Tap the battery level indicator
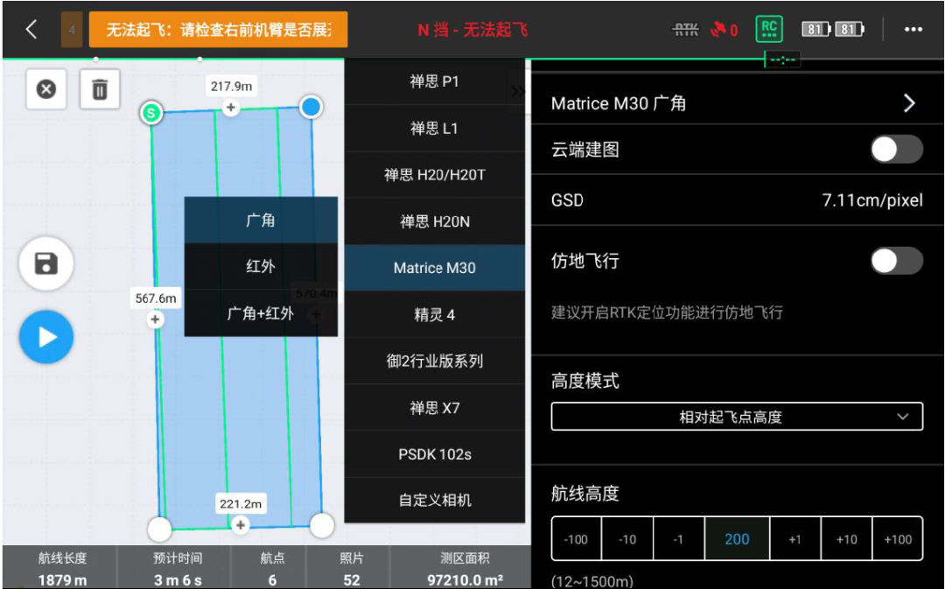945x589 pixels. pos(832,30)
